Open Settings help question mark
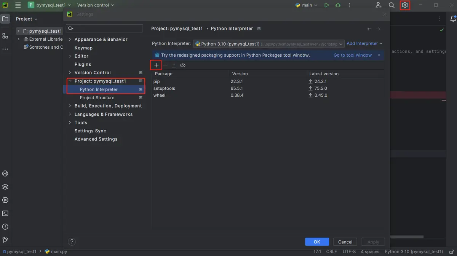The image size is (457, 256). [x=72, y=242]
